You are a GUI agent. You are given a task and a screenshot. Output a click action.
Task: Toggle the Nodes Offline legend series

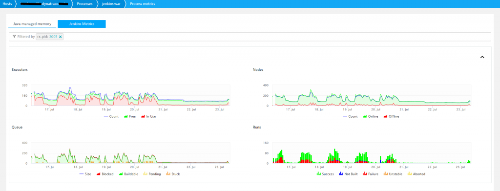[x=391, y=116]
